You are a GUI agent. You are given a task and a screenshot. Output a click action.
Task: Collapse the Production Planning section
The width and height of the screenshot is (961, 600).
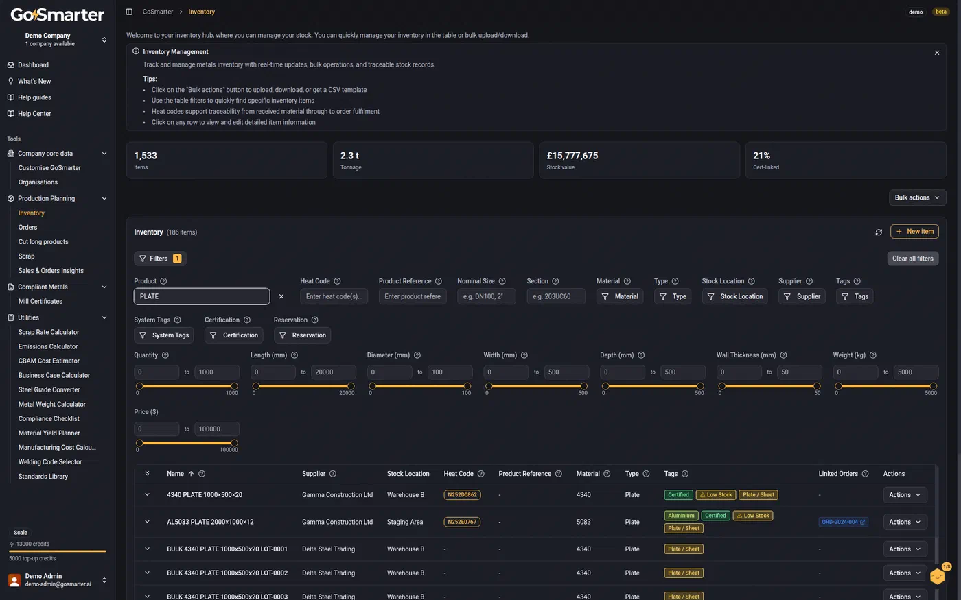104,199
